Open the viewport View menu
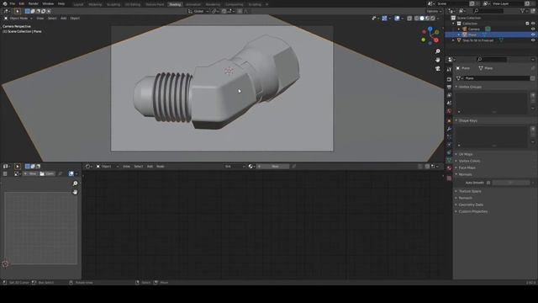This screenshot has height=303, width=538. coord(40,19)
